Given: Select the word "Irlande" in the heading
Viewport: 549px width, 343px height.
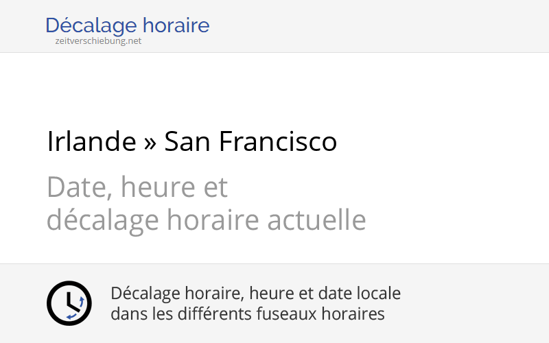Looking at the screenshot, I should 91,141.
